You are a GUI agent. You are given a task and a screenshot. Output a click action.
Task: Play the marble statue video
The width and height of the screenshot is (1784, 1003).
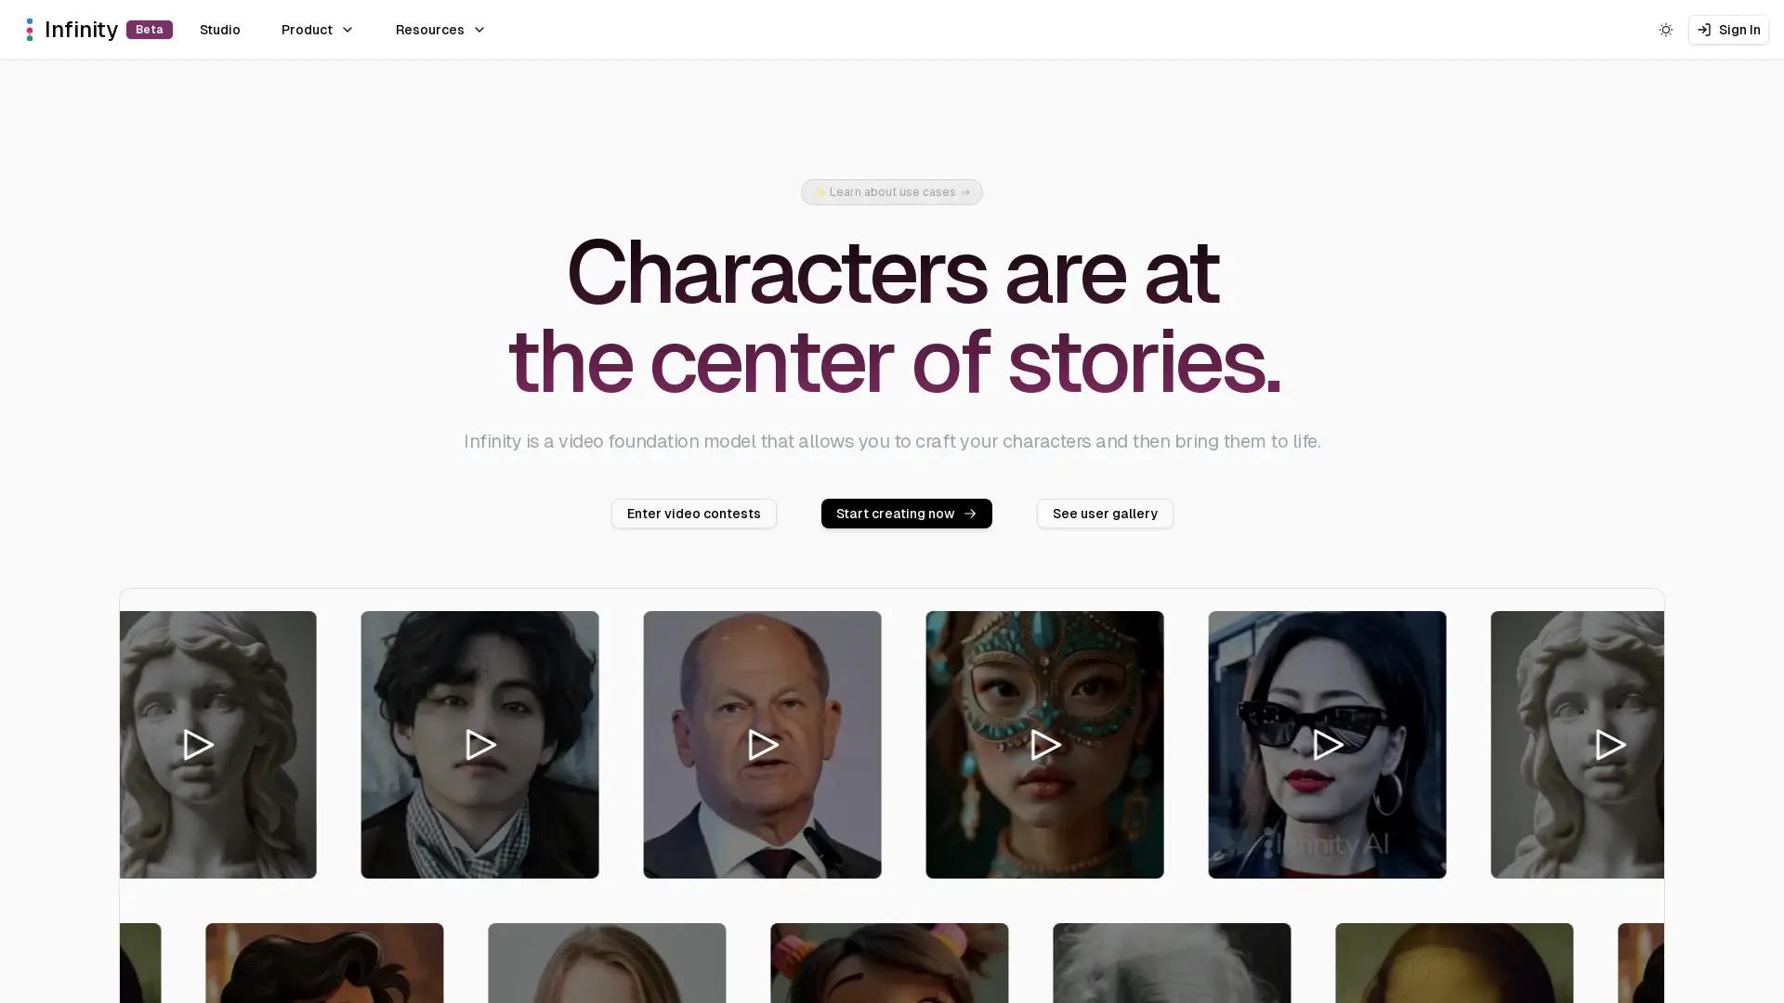198,745
